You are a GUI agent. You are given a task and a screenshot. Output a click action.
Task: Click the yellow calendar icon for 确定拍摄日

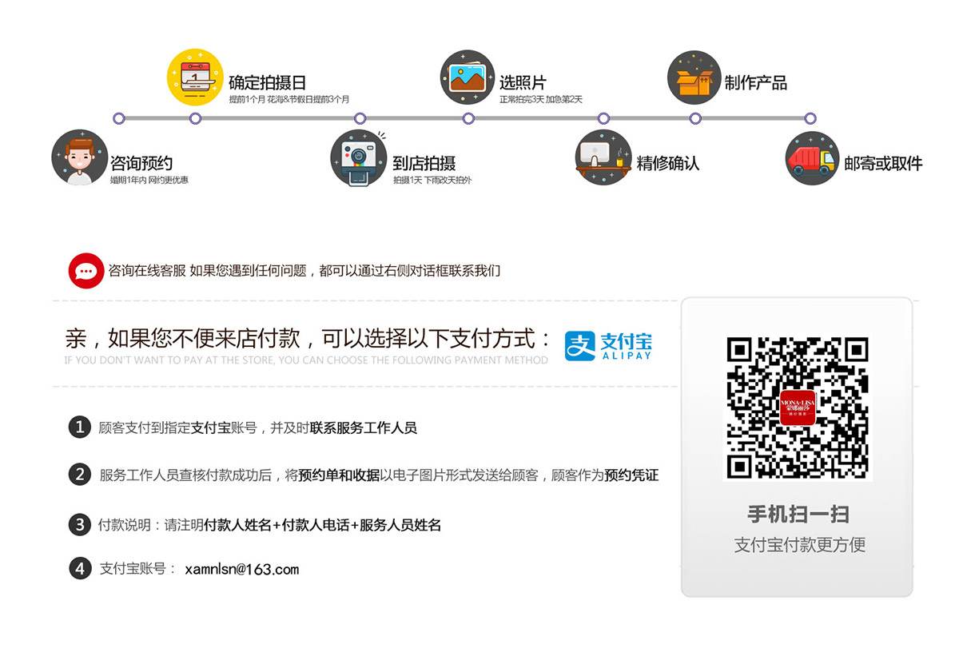click(x=194, y=78)
